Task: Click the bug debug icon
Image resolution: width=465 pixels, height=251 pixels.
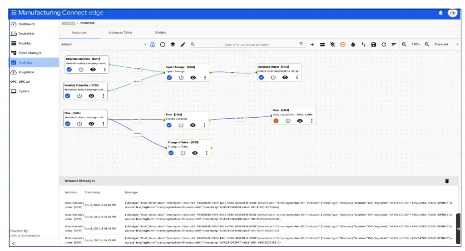Action: (353, 45)
